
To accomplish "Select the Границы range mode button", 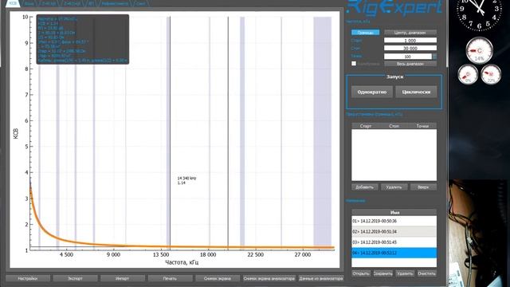I will 365,33.
